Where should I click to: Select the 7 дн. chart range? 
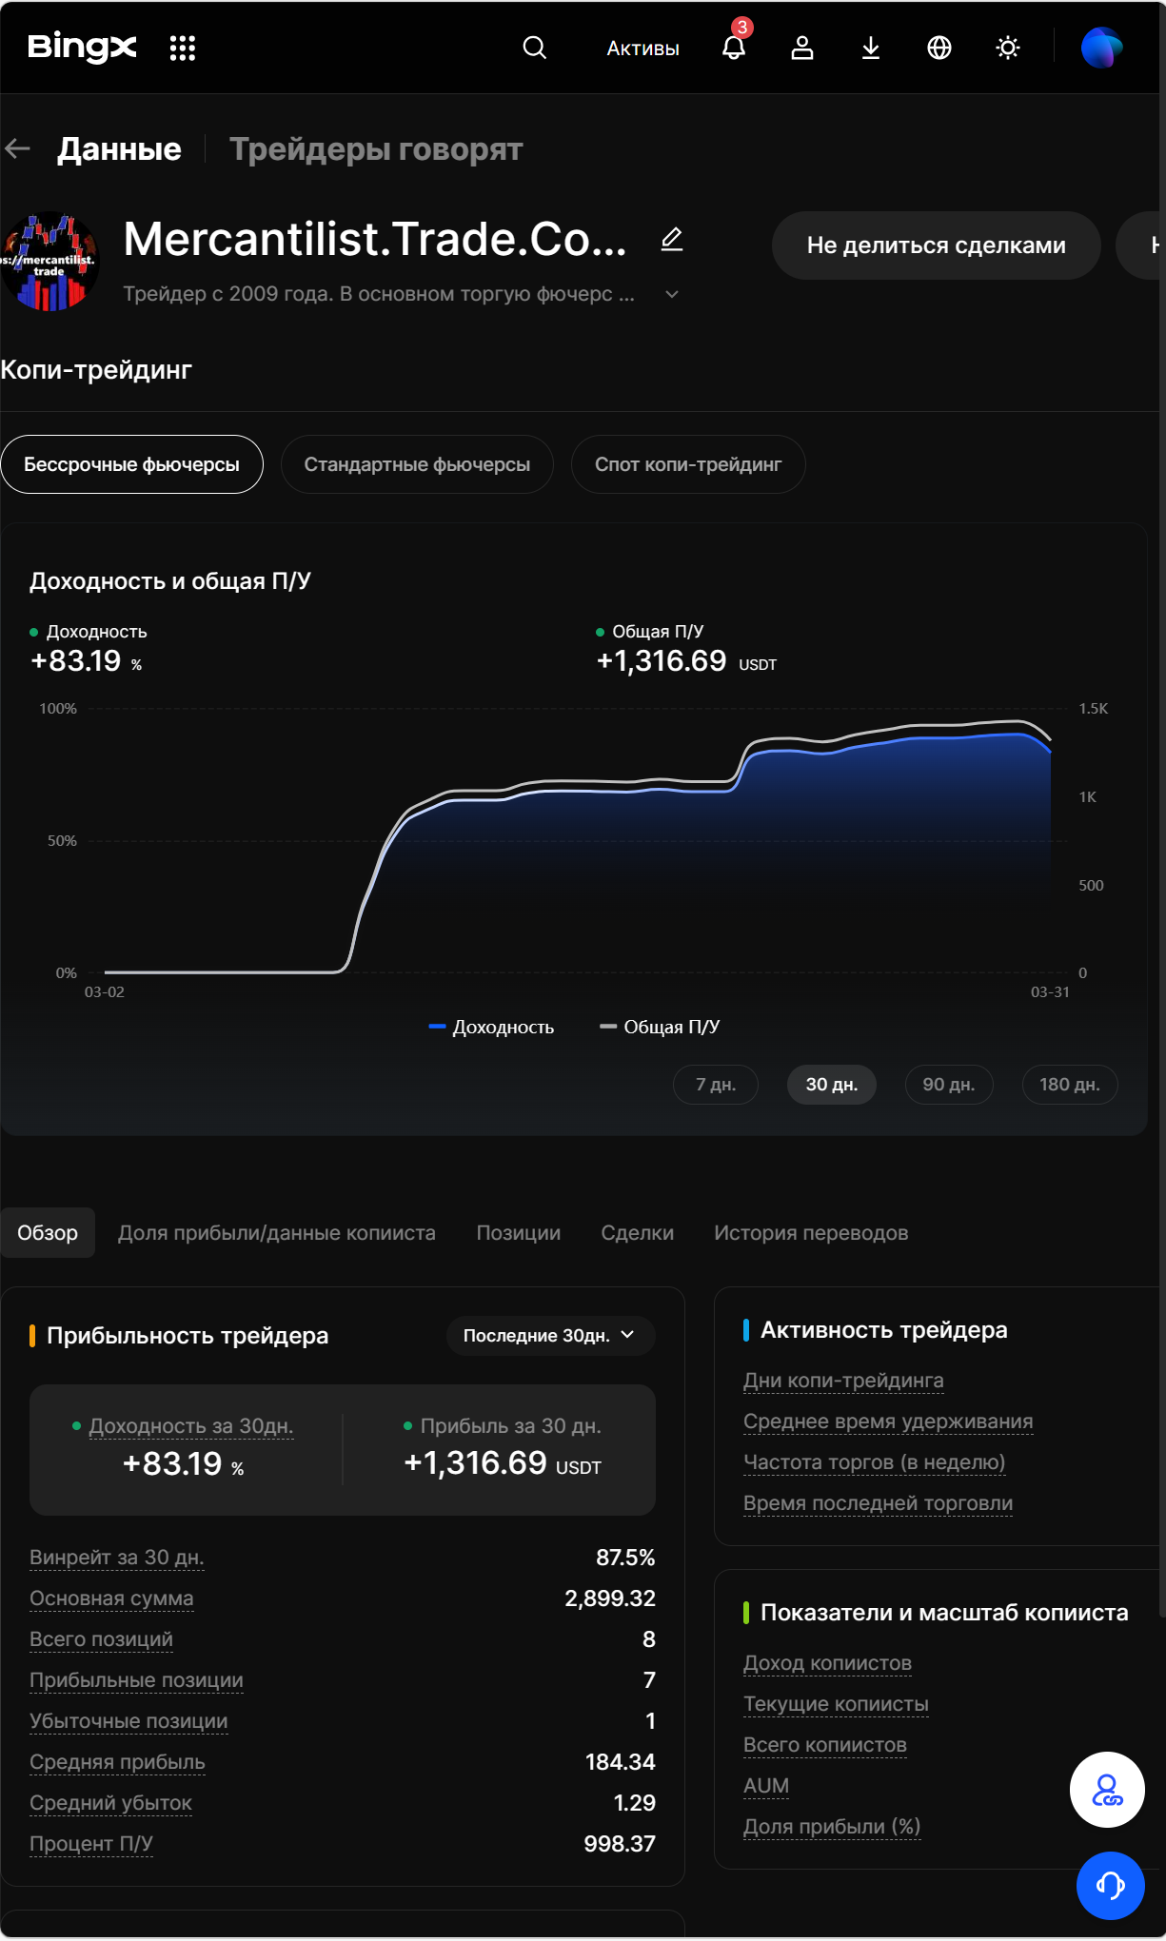click(x=716, y=1085)
